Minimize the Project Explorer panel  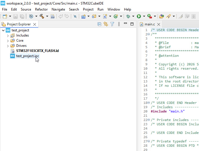point(125,23)
